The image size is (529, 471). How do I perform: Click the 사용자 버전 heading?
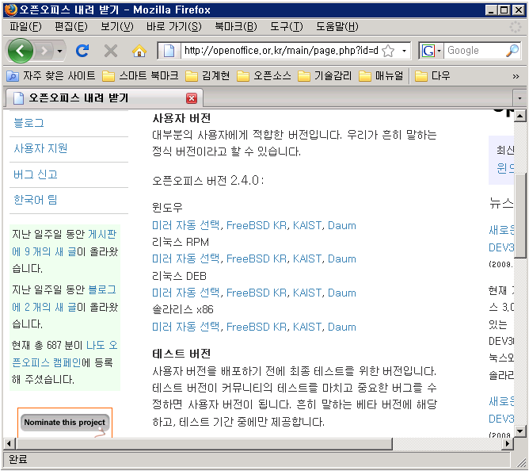point(181,118)
